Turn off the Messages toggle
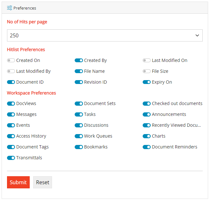This screenshot has width=211, height=204. pos(11,114)
